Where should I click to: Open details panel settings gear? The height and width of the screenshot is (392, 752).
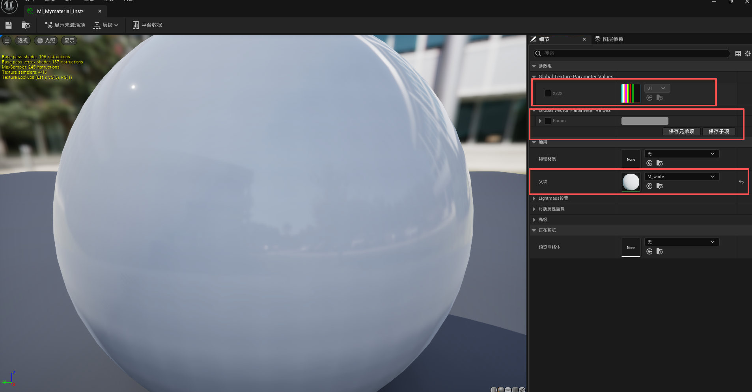click(x=748, y=54)
